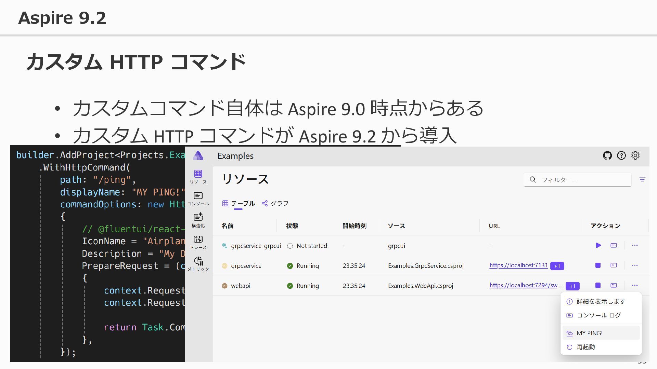This screenshot has width=657, height=369.
Task: Open the GitHub repository icon
Action: (x=607, y=156)
